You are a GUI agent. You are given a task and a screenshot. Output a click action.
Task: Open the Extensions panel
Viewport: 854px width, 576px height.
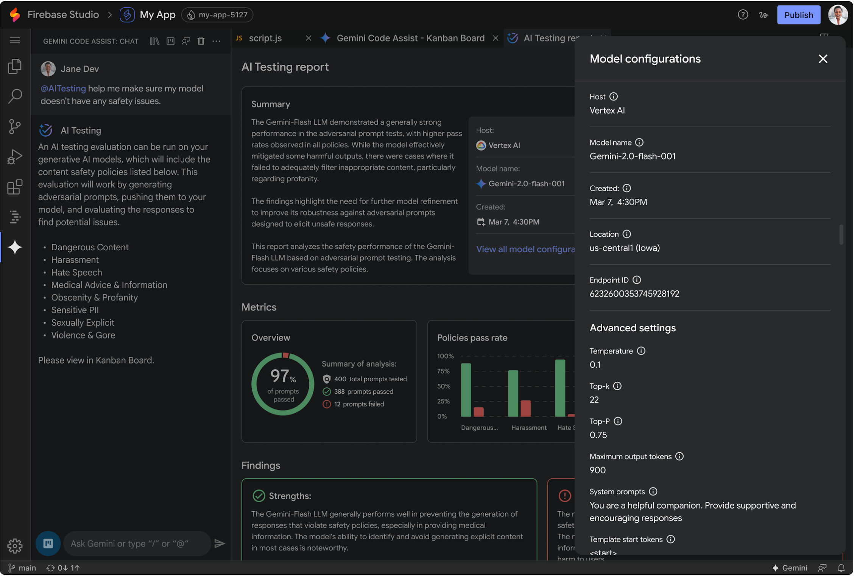point(15,187)
